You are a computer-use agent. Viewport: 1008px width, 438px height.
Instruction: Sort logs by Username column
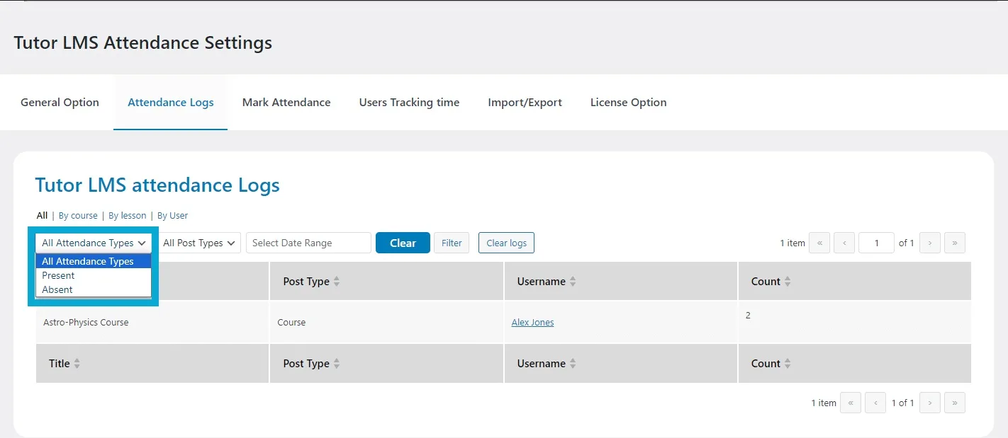(545, 281)
